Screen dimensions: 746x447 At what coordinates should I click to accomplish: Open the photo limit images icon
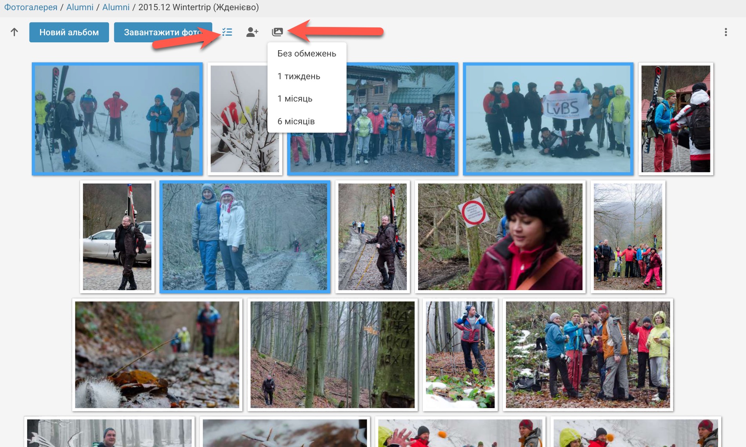(277, 32)
